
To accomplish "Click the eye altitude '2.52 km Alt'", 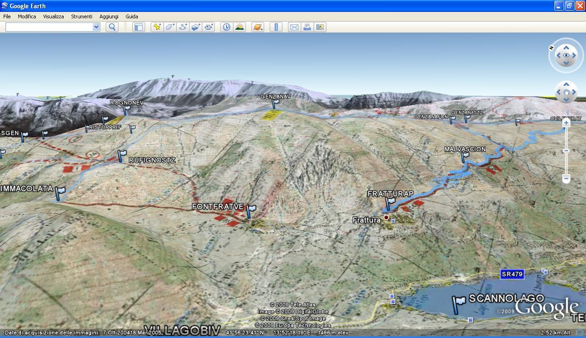I will click(555, 333).
